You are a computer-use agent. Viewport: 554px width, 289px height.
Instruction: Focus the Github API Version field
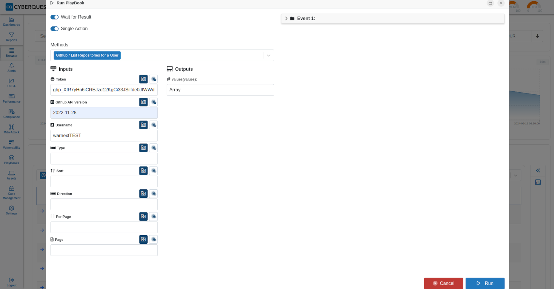coord(104,113)
